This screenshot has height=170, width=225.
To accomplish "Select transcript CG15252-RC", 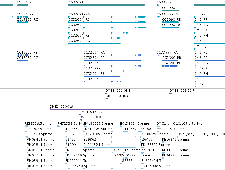I will (x=27, y=20).
